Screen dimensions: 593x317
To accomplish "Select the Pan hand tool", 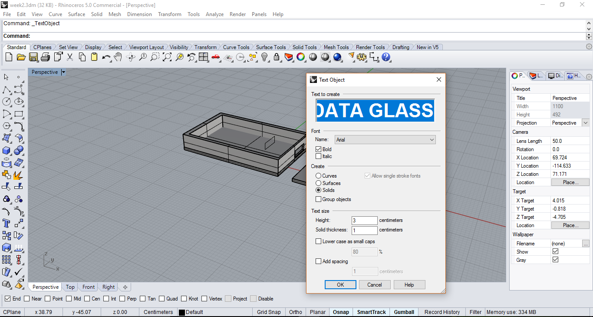I will [x=118, y=57].
